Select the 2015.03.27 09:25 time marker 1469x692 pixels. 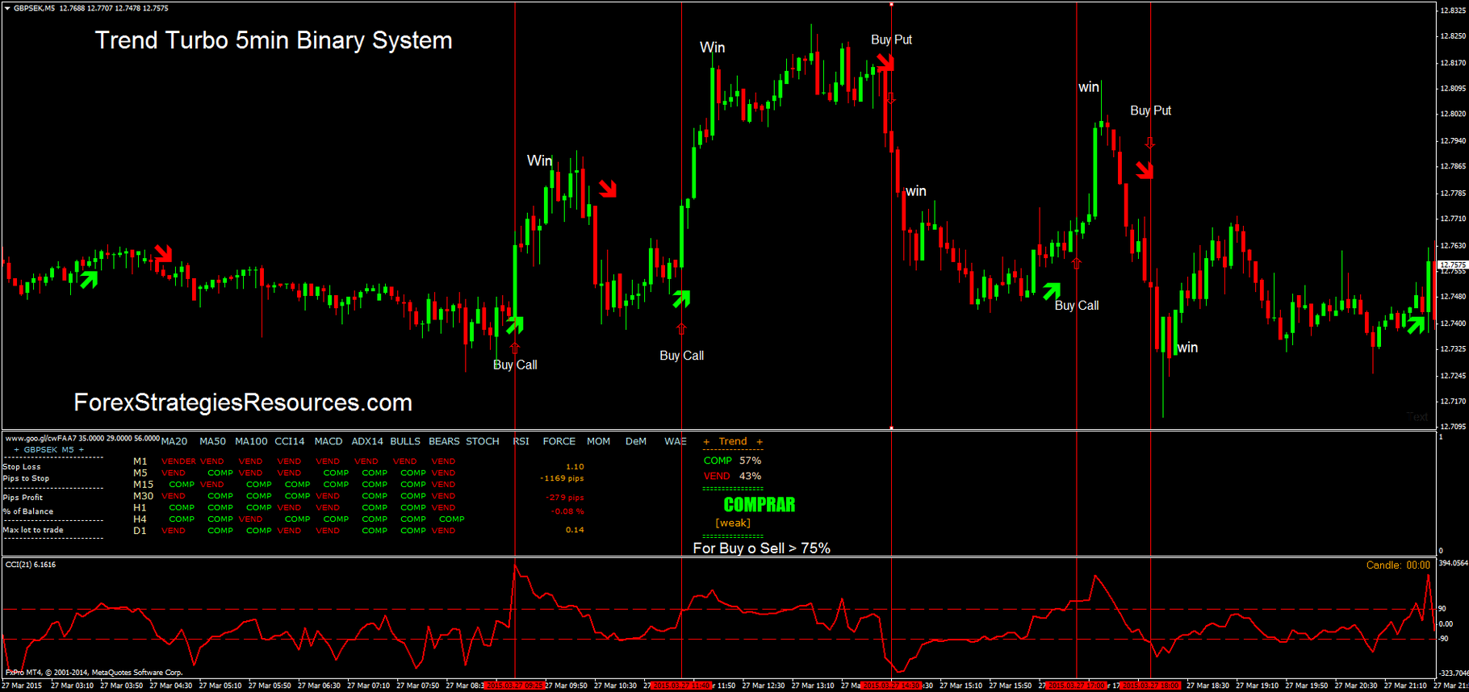pyautogui.click(x=514, y=686)
